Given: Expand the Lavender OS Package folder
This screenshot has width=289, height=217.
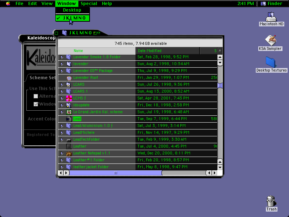Looking at the screenshot, I should pyautogui.click(x=62, y=71).
